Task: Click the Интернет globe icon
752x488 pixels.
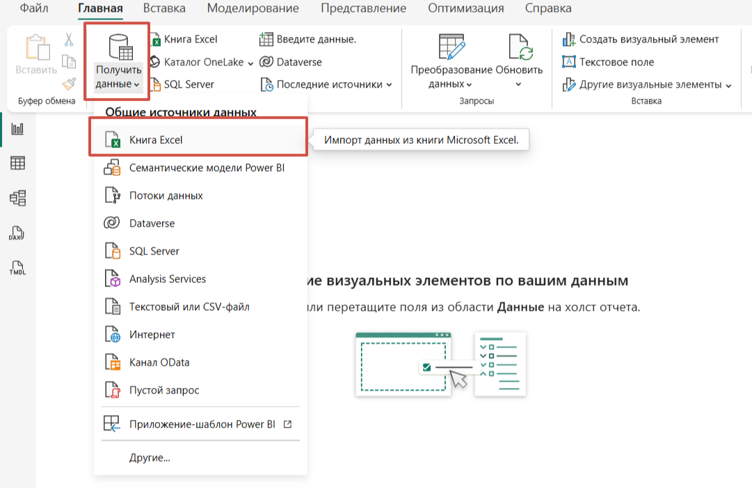Action: click(x=113, y=334)
